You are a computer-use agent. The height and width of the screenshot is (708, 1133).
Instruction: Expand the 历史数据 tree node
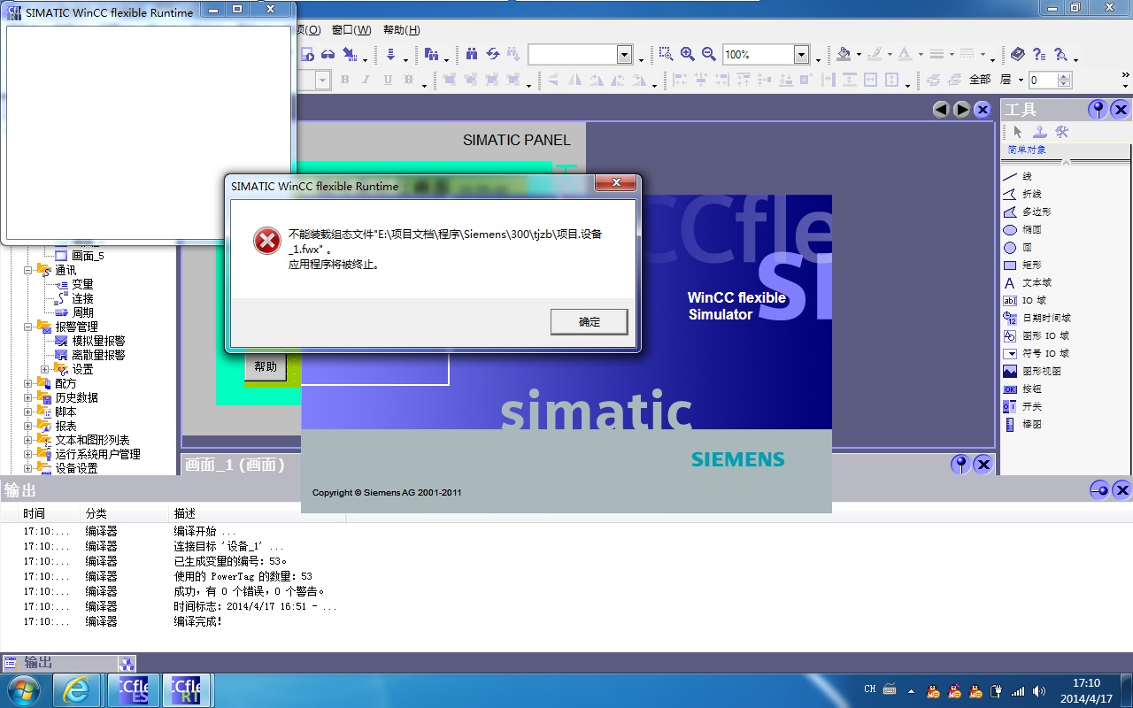(x=28, y=397)
